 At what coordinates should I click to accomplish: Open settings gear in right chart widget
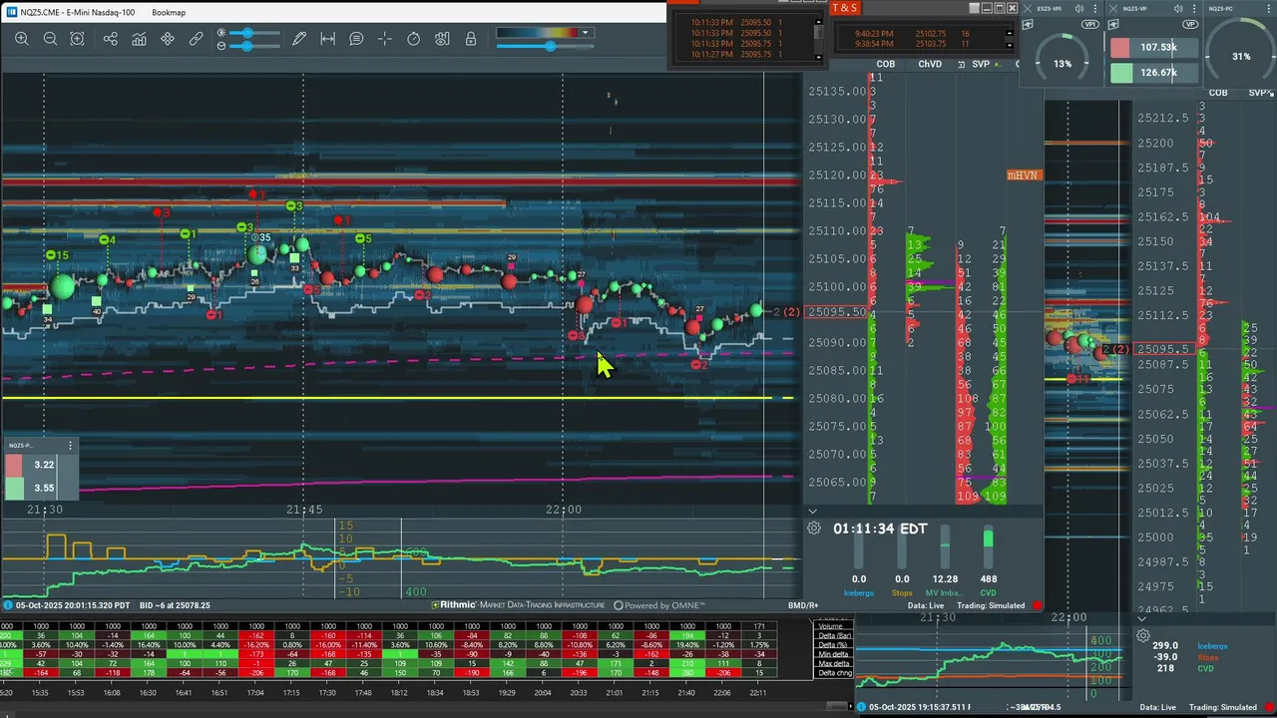click(x=1143, y=635)
